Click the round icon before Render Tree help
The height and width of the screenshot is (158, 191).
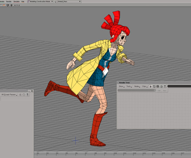(x=161, y=86)
